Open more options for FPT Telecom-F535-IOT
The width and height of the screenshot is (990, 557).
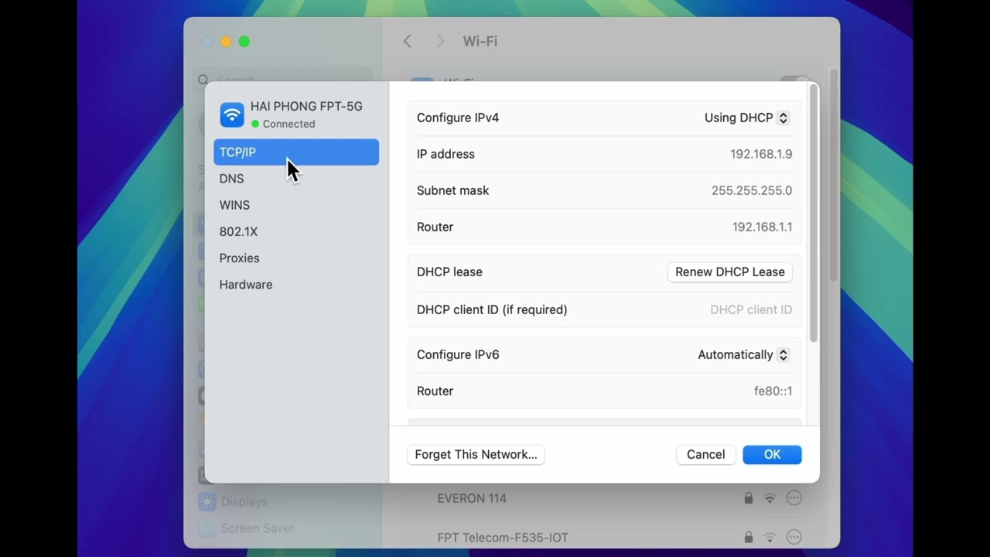click(x=794, y=537)
